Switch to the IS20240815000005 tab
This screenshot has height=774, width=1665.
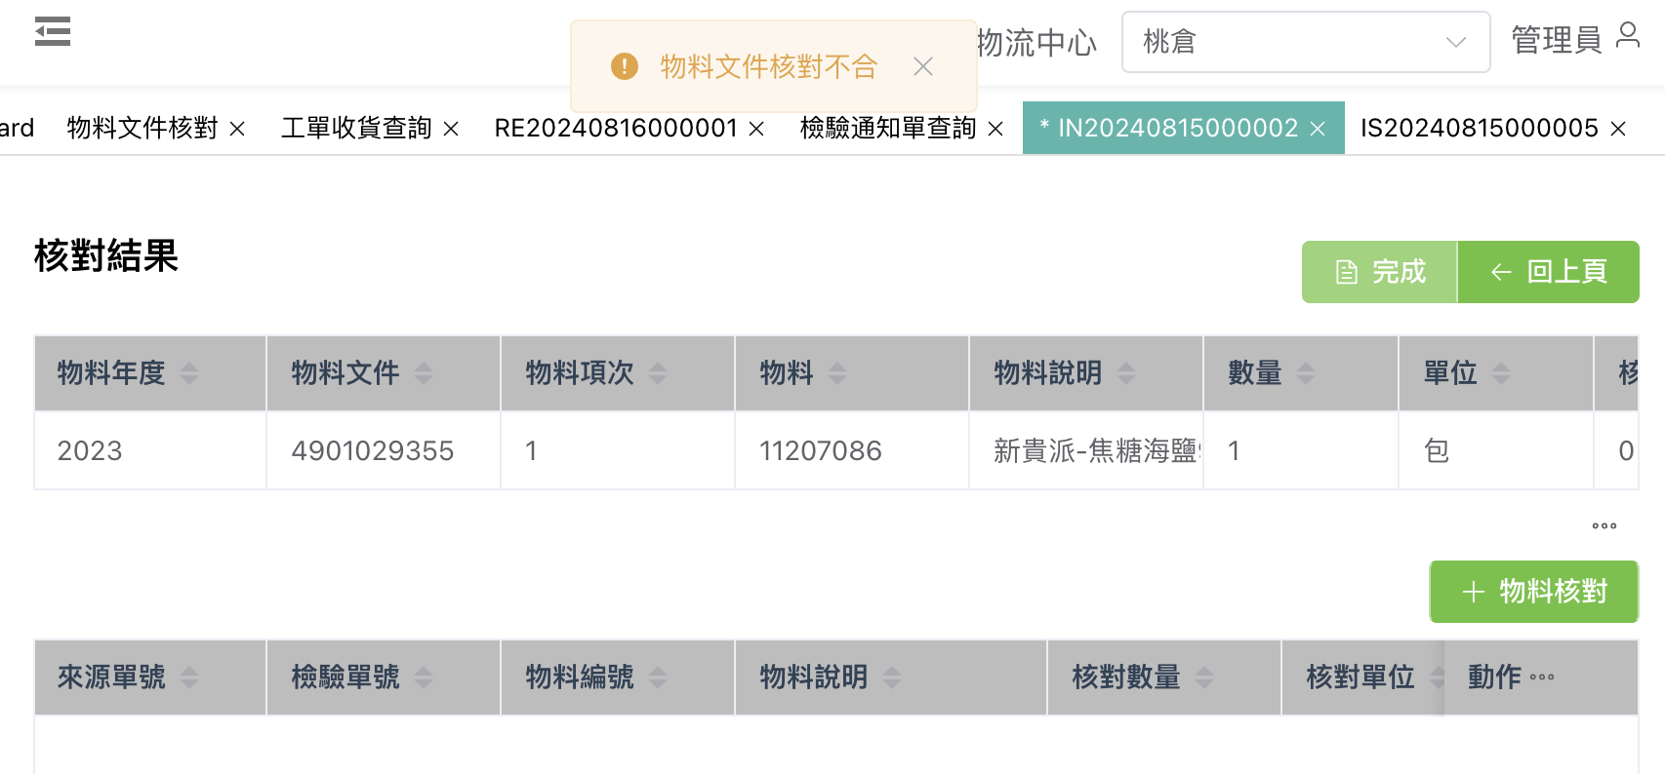click(x=1479, y=129)
